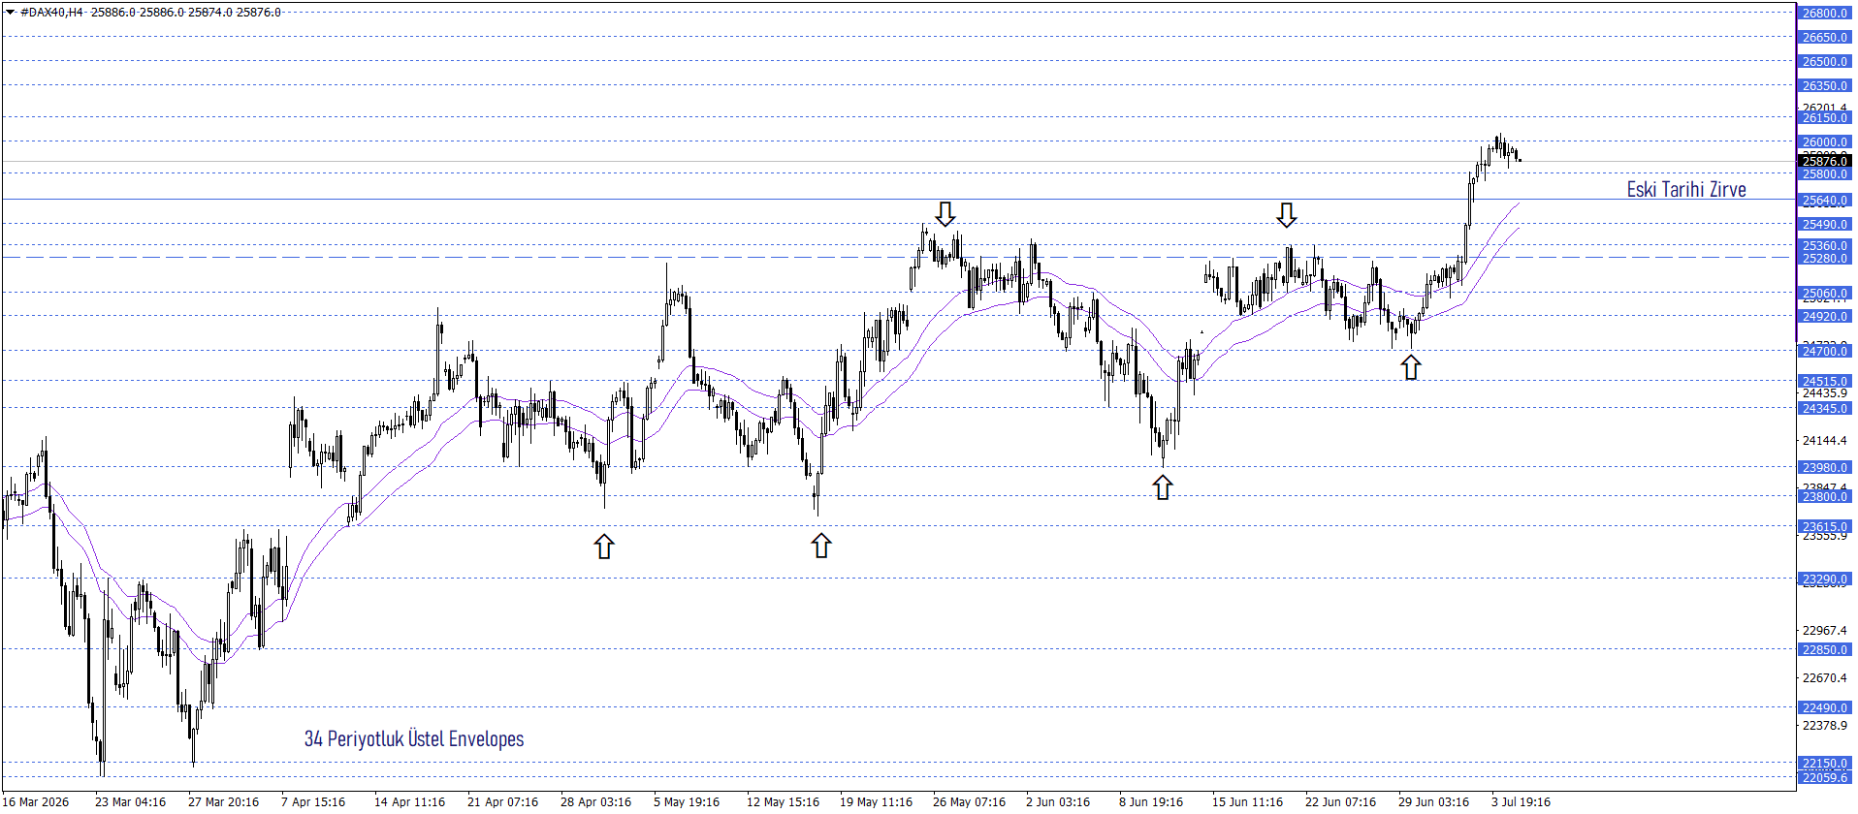
Task: Click the '8 Jun 19:16' time axis label
Action: point(1151,801)
